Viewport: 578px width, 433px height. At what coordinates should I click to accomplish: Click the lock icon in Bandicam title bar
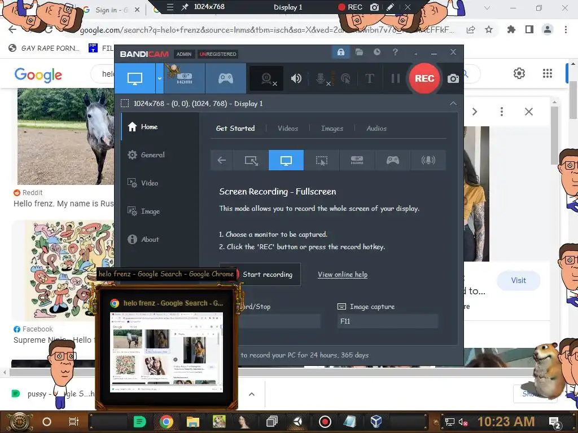pyautogui.click(x=340, y=52)
